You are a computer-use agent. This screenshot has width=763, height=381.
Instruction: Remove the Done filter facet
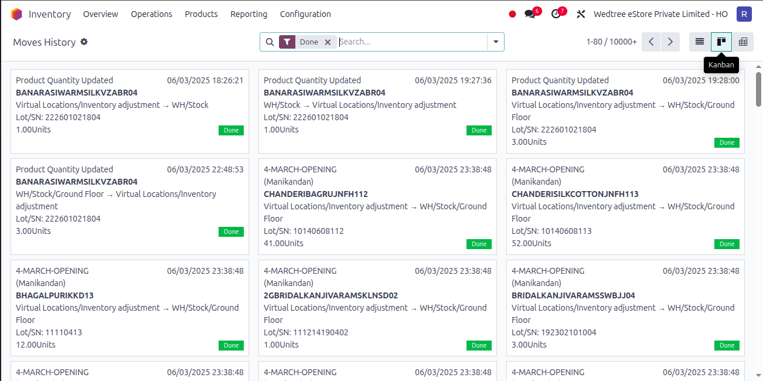[328, 42]
